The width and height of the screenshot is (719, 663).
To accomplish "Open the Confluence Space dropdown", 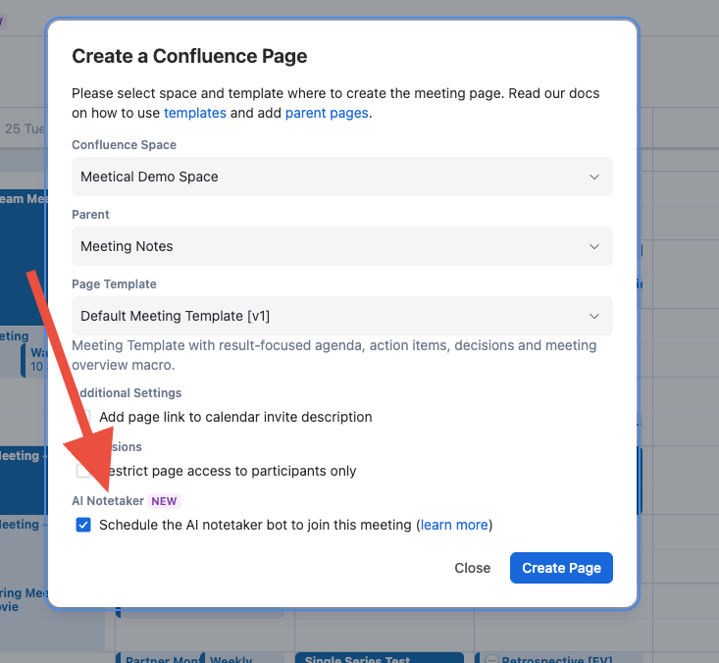I will click(341, 177).
